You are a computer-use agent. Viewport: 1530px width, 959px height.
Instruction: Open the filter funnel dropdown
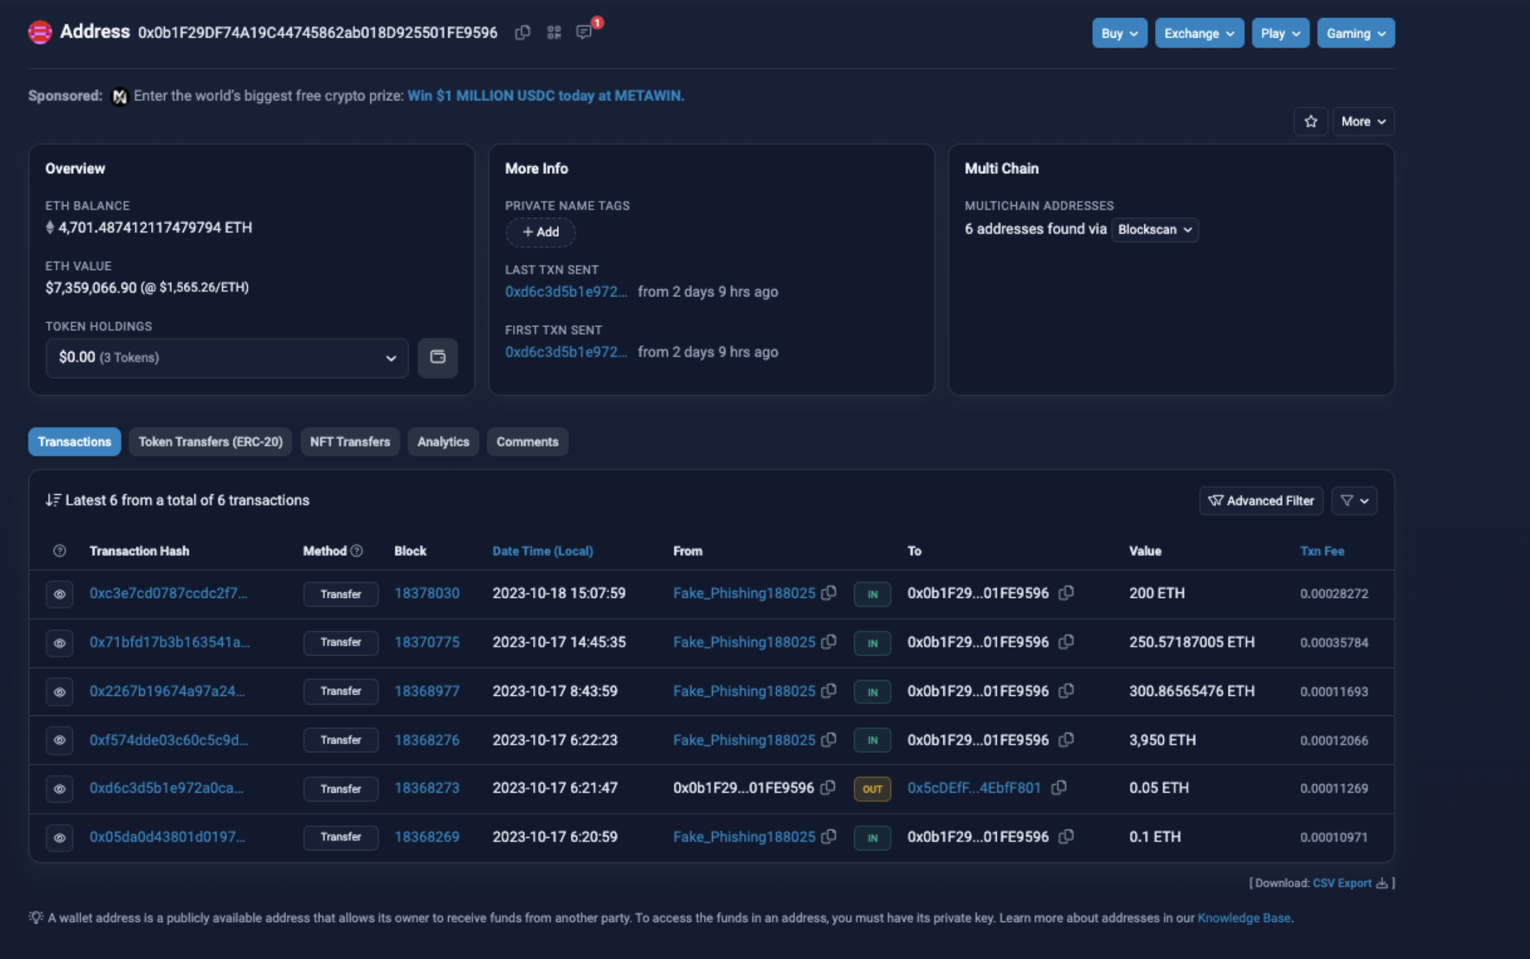1354,500
